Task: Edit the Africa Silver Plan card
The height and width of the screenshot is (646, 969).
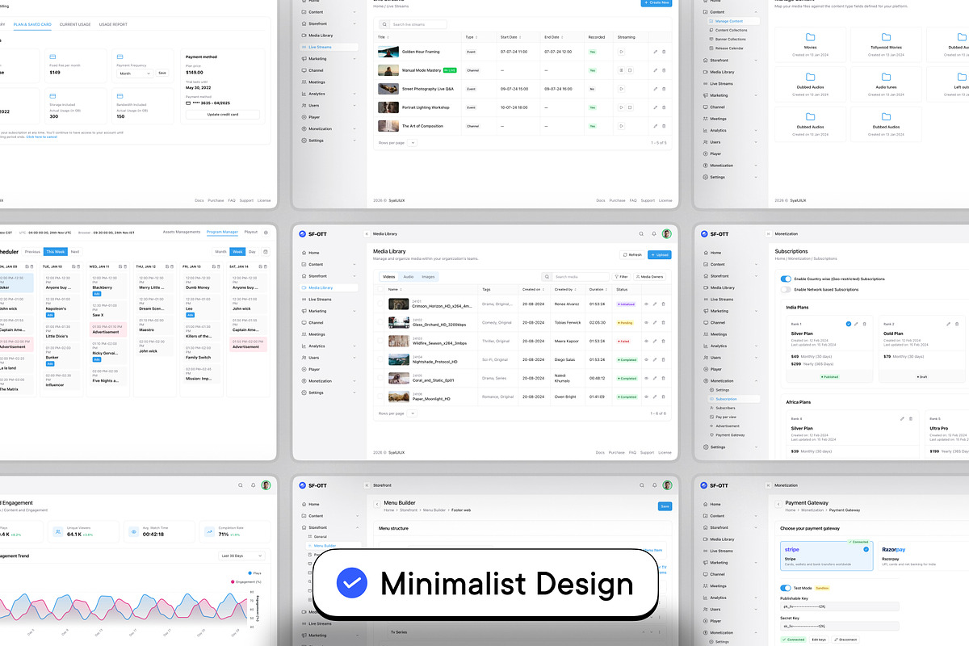Action: 901,418
